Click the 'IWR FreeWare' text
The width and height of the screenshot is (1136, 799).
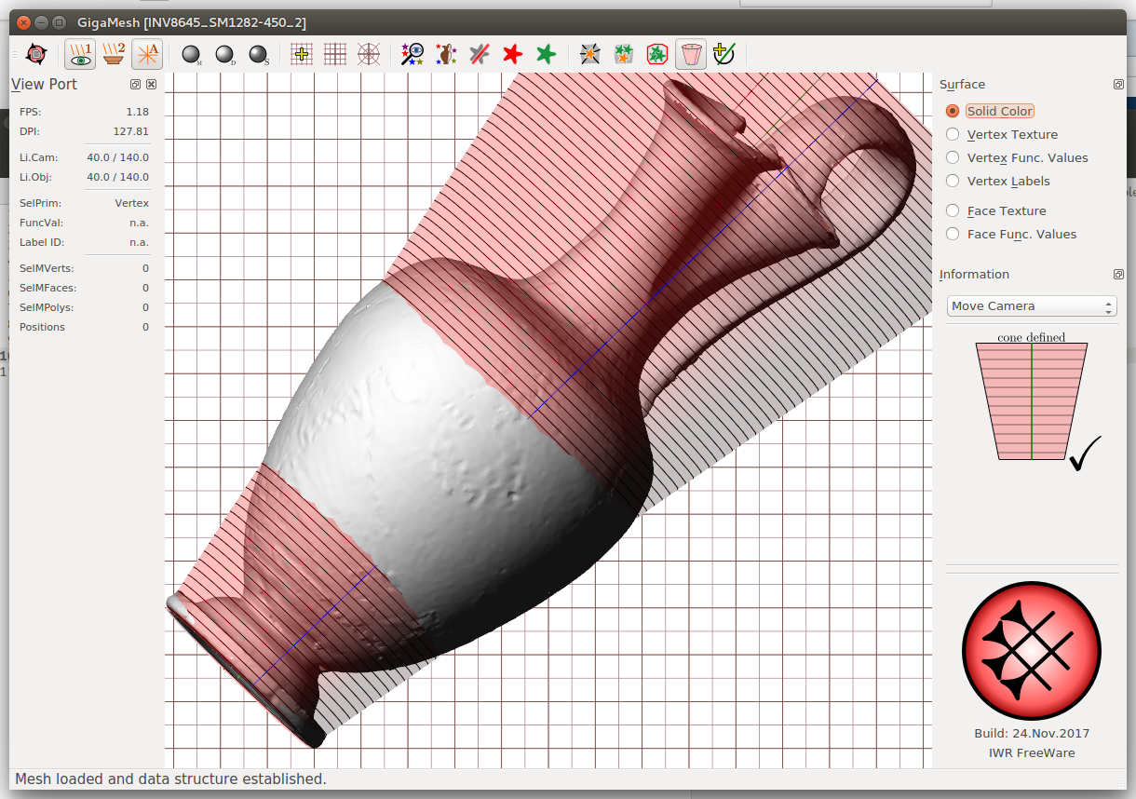pyautogui.click(x=1032, y=752)
